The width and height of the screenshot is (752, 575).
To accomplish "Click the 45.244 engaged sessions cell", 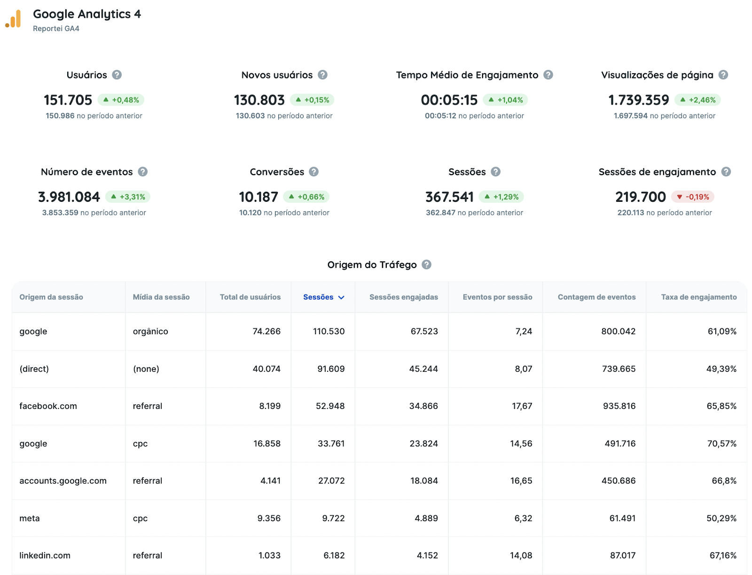I will tap(423, 369).
